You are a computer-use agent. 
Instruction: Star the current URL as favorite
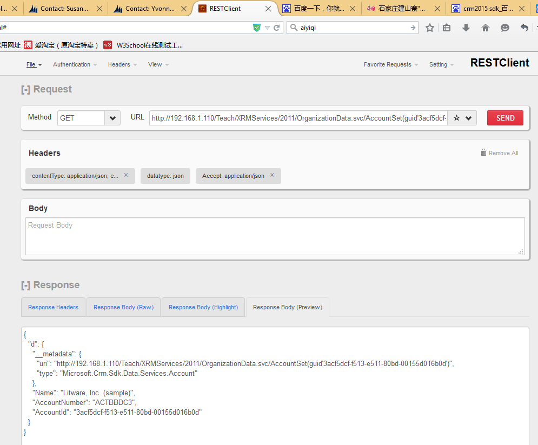point(456,118)
